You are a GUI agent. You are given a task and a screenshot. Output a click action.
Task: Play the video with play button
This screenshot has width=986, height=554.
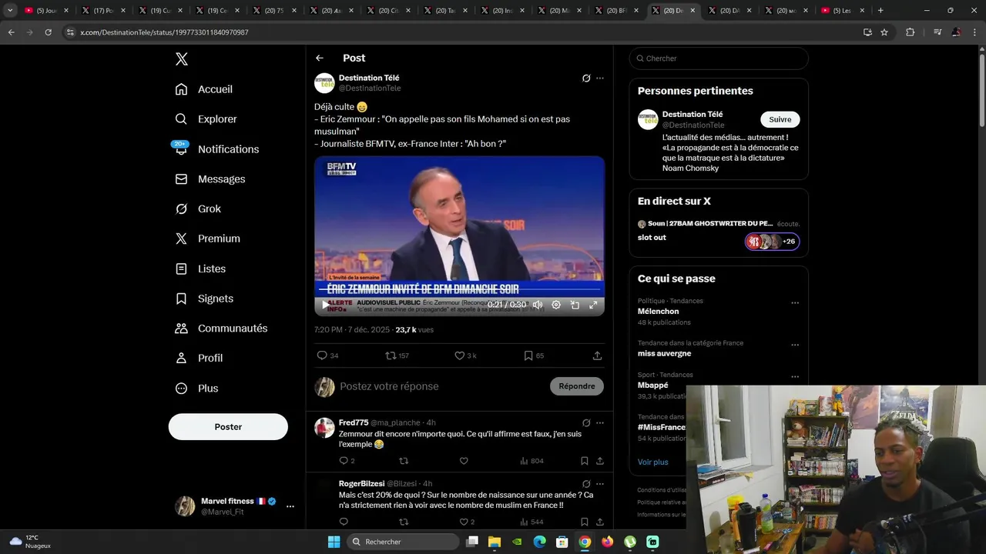click(325, 305)
